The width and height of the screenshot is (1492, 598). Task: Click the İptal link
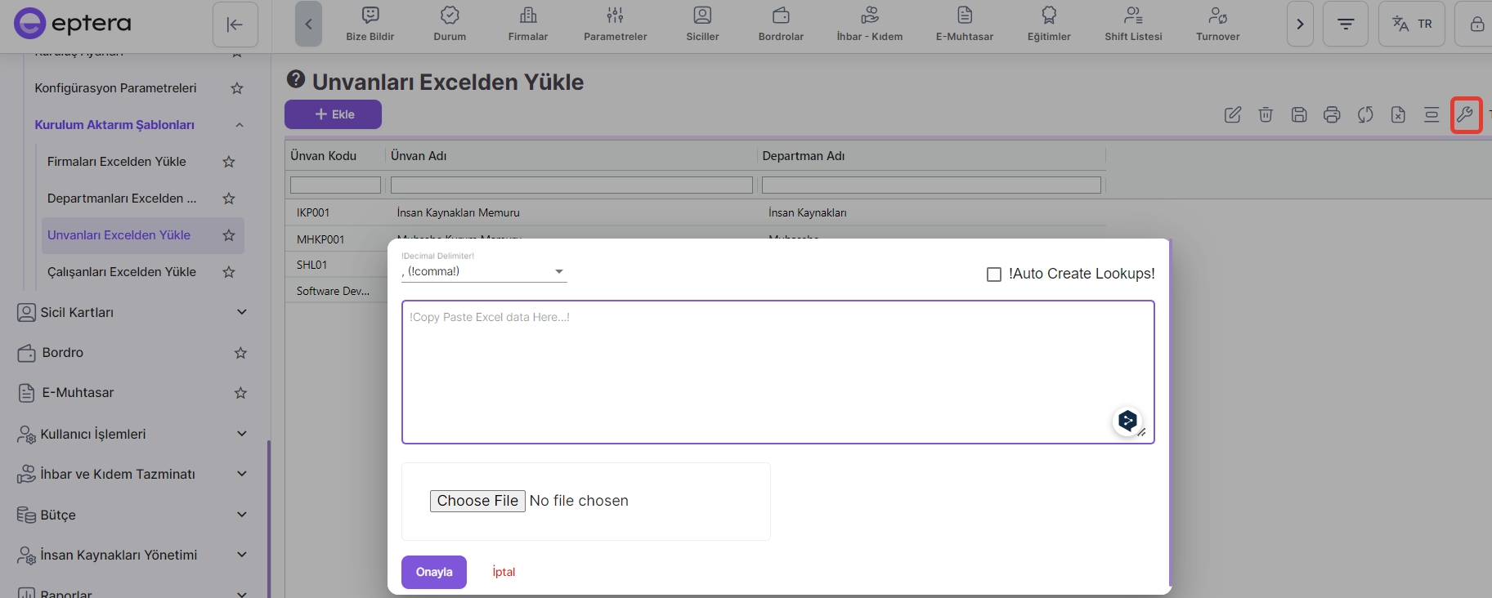[x=504, y=572]
